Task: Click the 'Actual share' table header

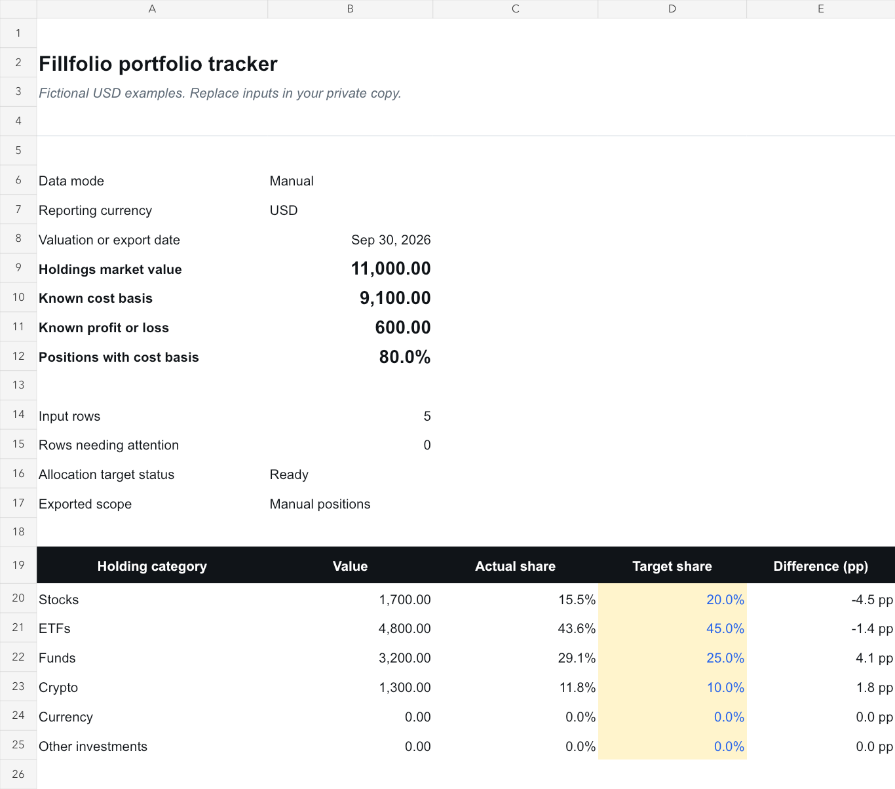Action: click(x=515, y=566)
